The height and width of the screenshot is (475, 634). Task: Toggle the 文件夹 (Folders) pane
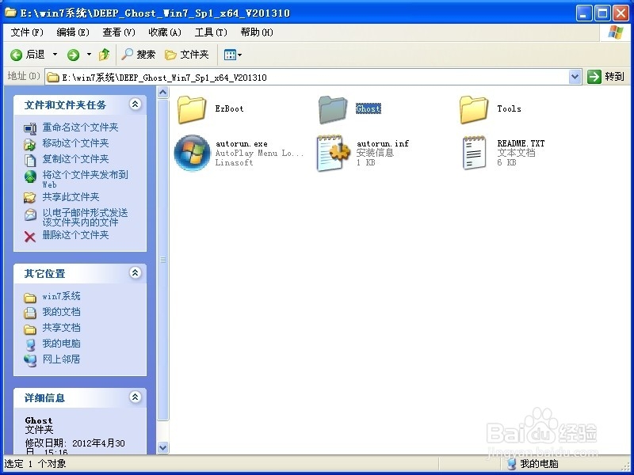184,54
